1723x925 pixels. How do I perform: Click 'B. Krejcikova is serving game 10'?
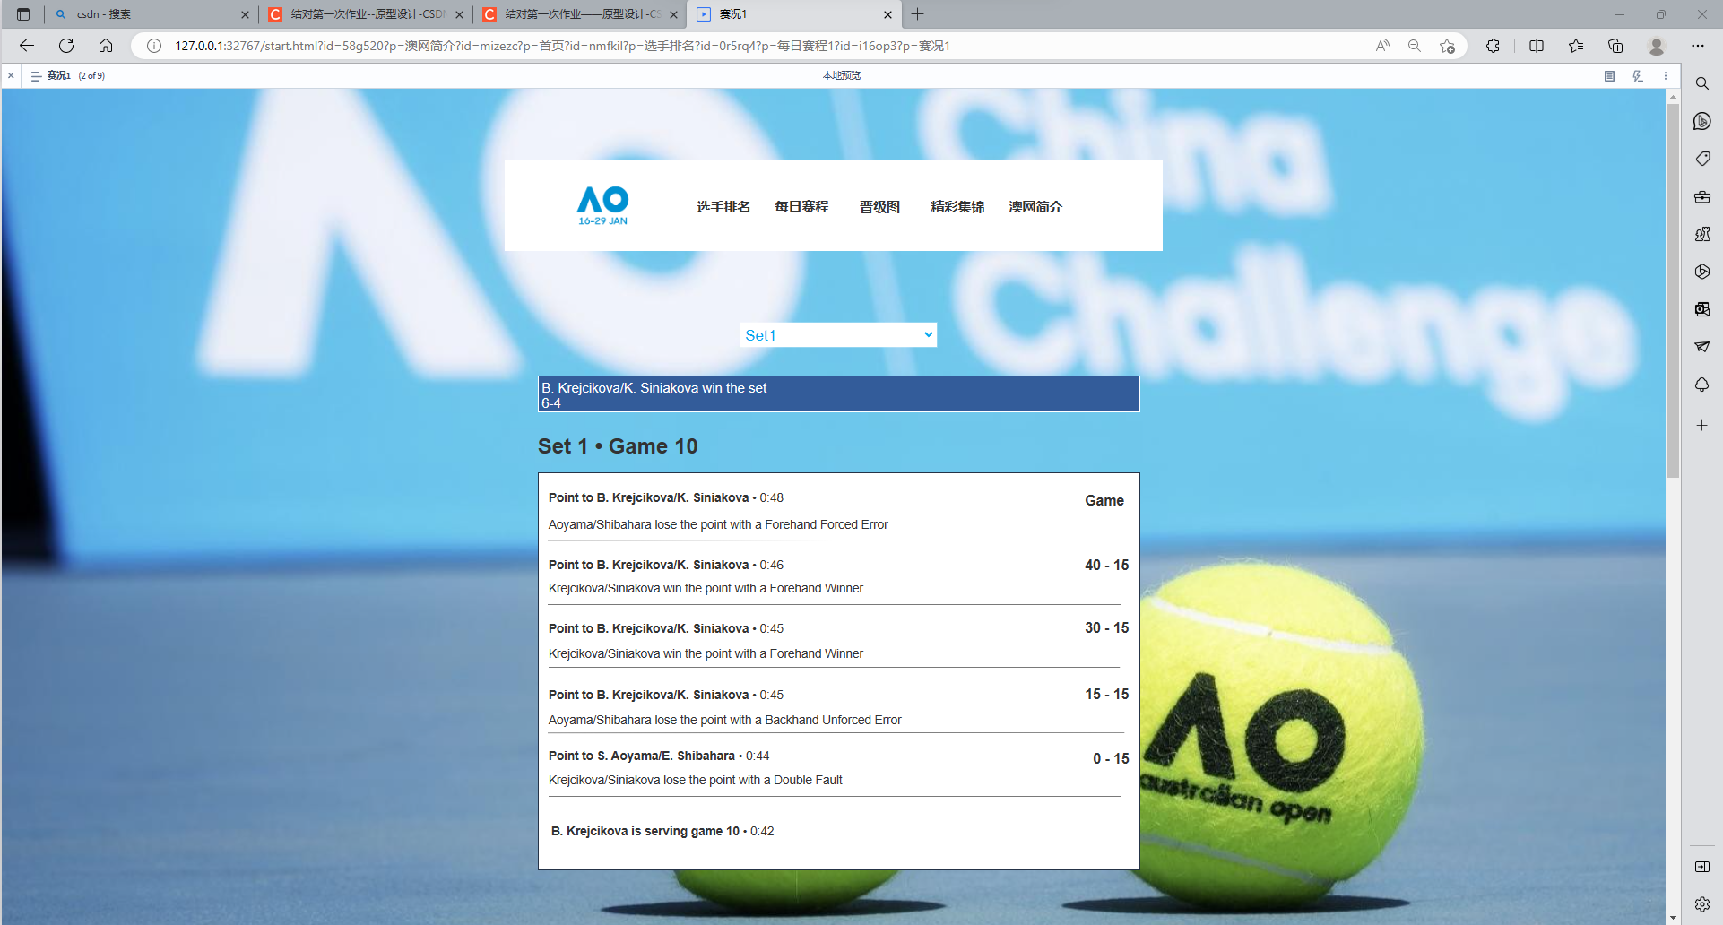tap(662, 831)
